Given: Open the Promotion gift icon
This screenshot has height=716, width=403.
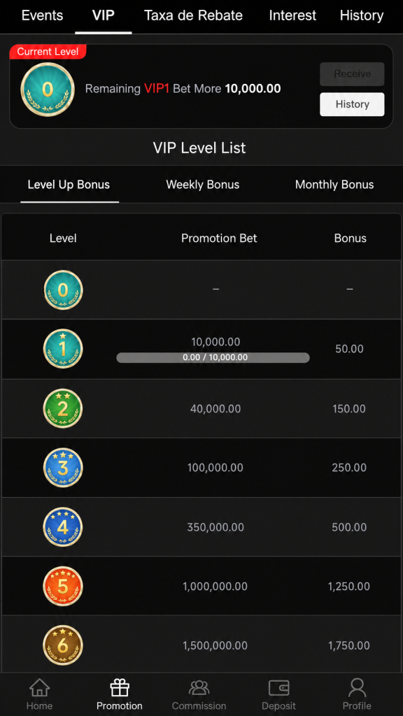Looking at the screenshot, I should click(119, 688).
